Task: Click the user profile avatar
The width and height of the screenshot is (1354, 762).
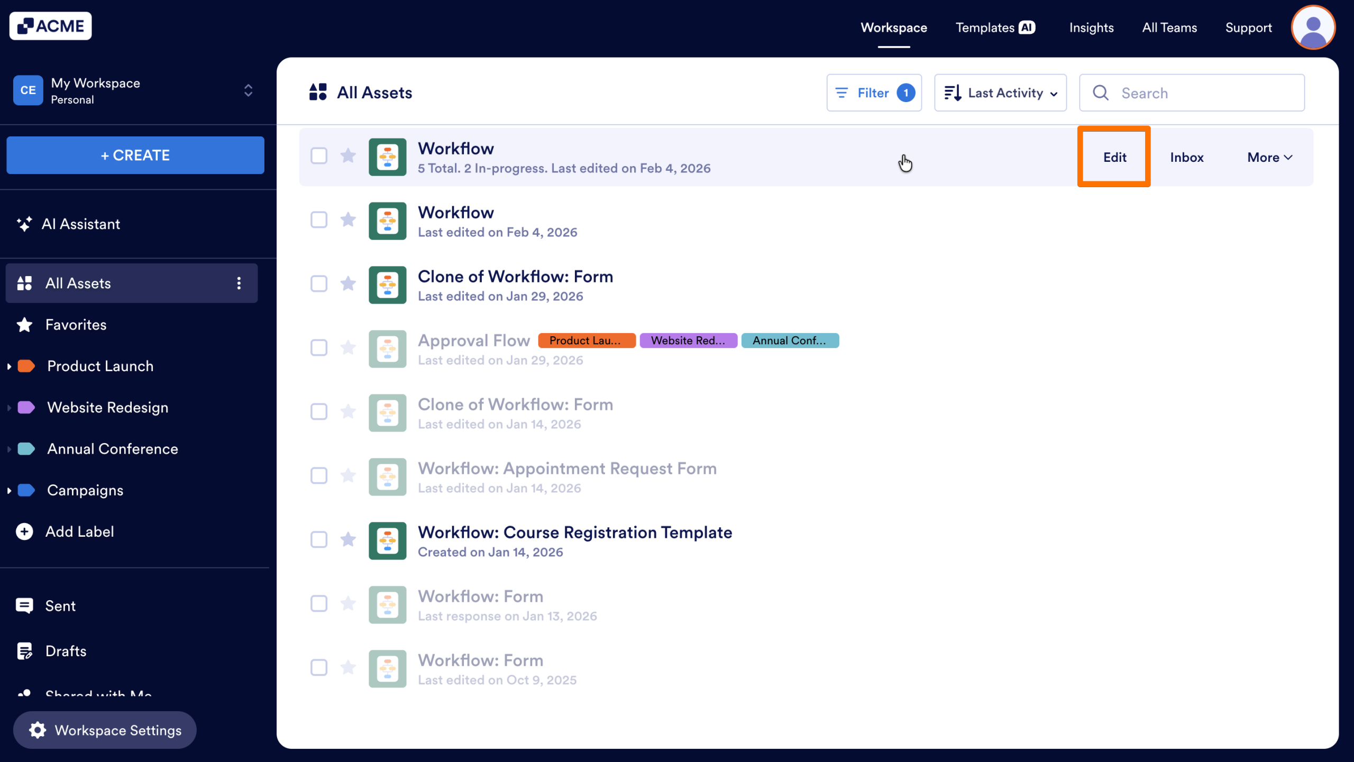Action: click(x=1313, y=27)
